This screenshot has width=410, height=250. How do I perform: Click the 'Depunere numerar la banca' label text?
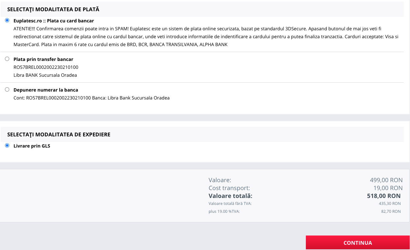[x=46, y=90]
